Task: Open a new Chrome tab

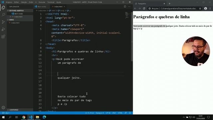Action: coord(169,4)
